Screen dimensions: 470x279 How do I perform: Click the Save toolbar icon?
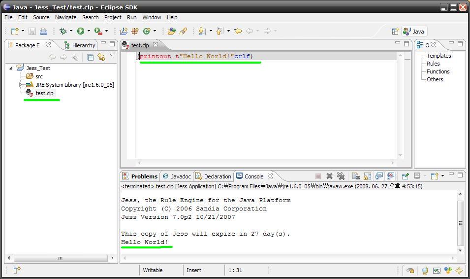click(32, 31)
